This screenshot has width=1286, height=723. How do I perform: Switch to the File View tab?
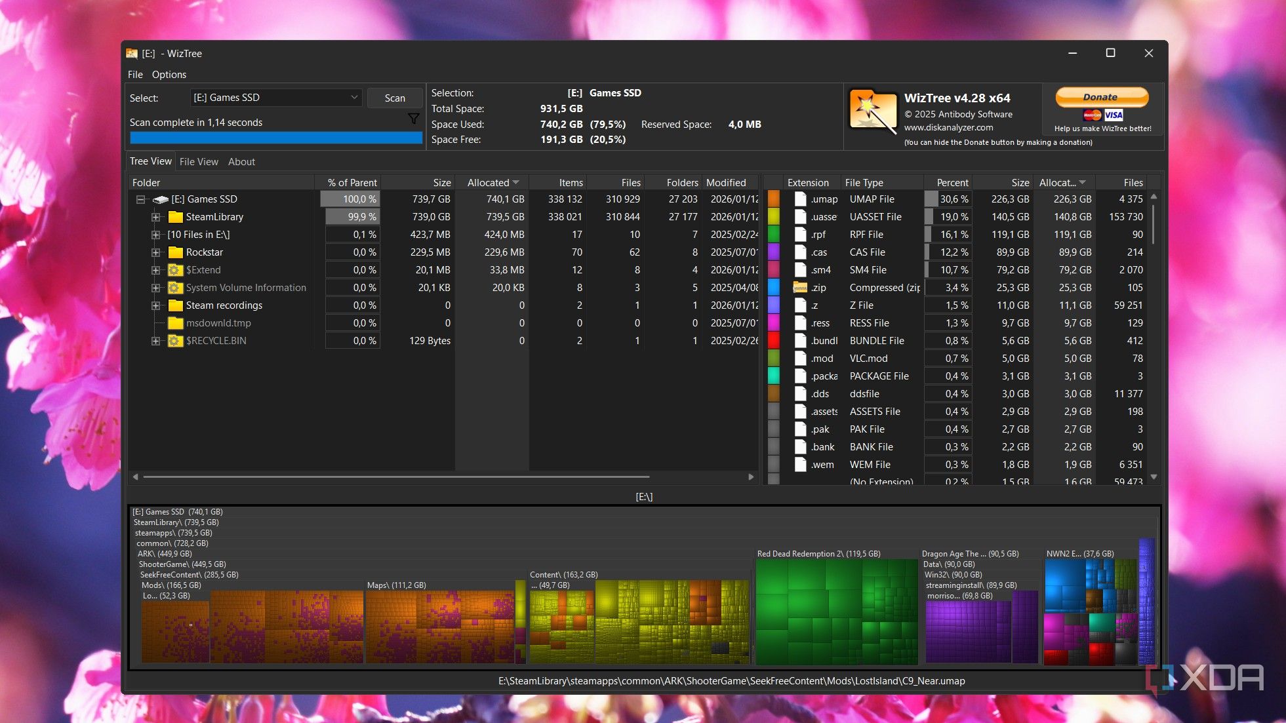(x=199, y=162)
